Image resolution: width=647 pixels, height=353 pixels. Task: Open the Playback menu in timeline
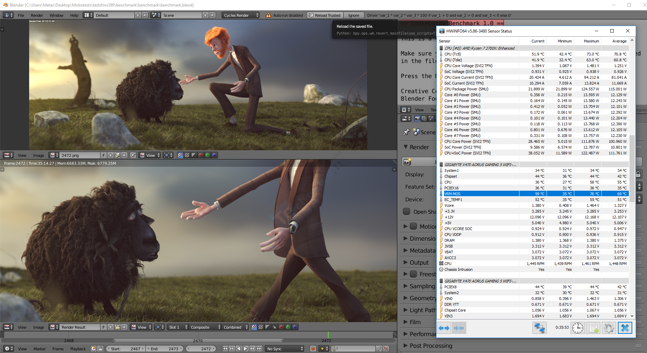coord(78,349)
